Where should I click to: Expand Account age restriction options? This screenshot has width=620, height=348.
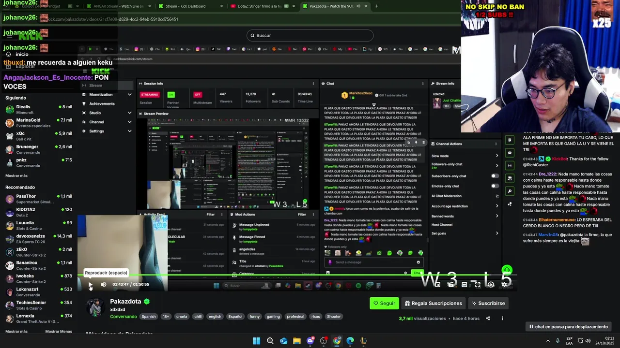click(x=496, y=206)
